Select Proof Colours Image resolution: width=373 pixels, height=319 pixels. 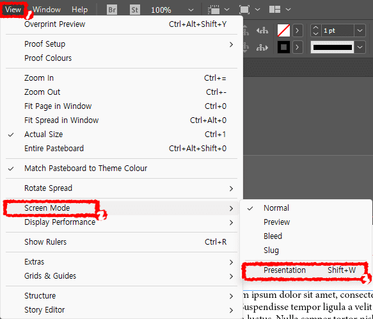point(122,58)
